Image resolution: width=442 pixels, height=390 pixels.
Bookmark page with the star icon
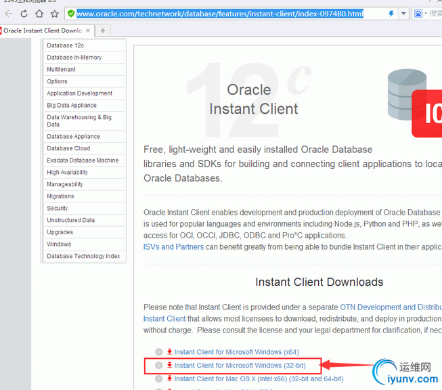54,14
